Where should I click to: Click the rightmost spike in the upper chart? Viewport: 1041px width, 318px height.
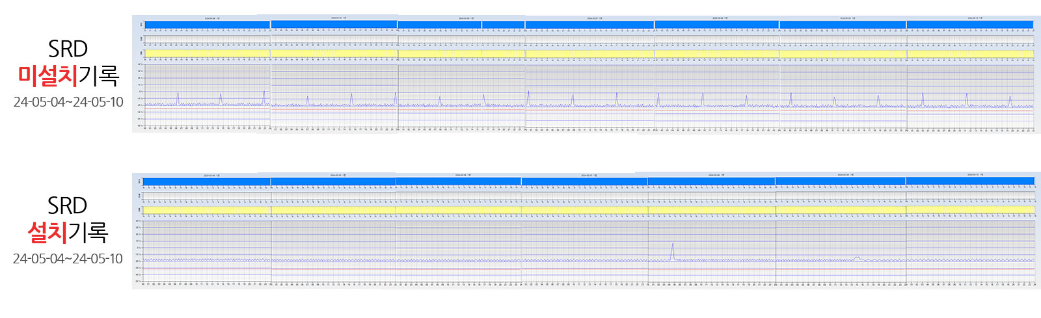1010,100
